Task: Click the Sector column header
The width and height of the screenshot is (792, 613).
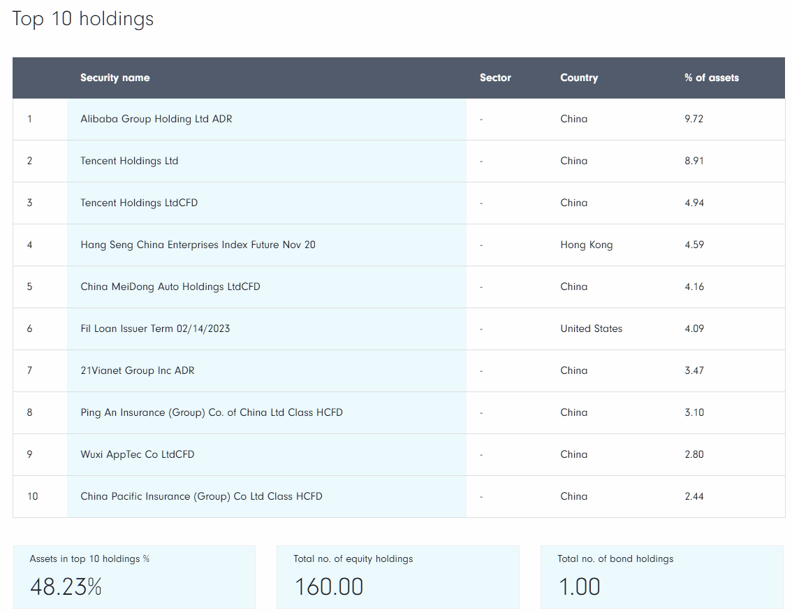Action: click(495, 78)
